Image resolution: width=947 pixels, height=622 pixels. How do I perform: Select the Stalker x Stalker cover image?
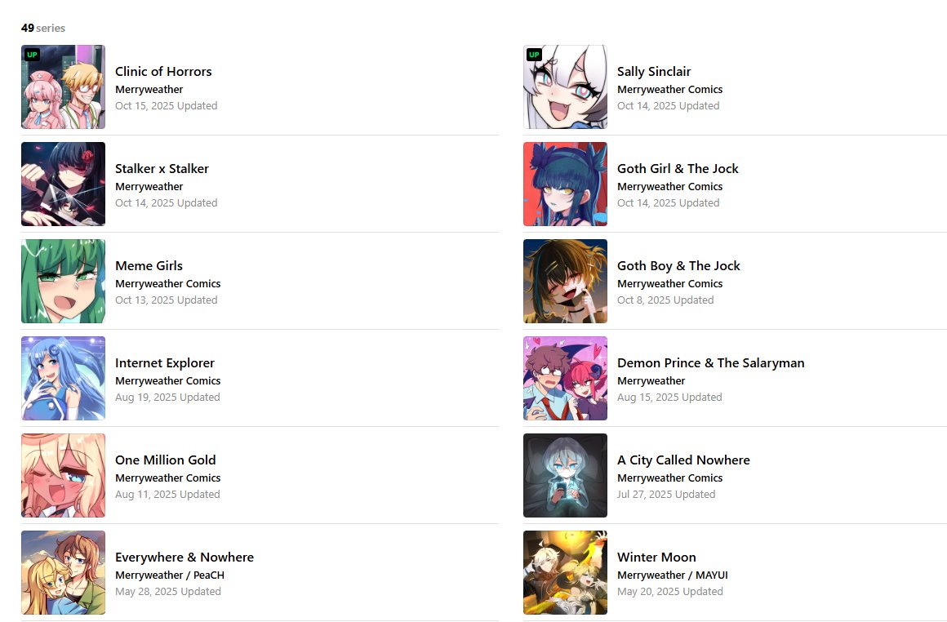(x=63, y=184)
